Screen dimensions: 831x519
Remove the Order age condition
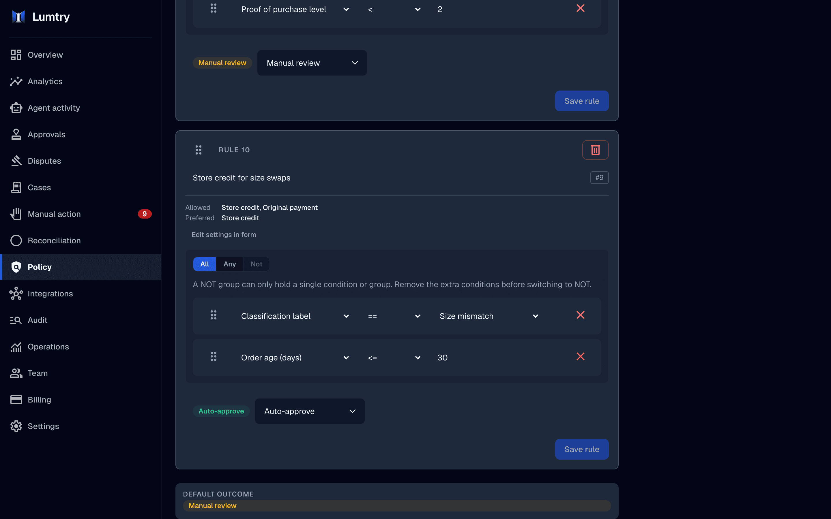580,357
